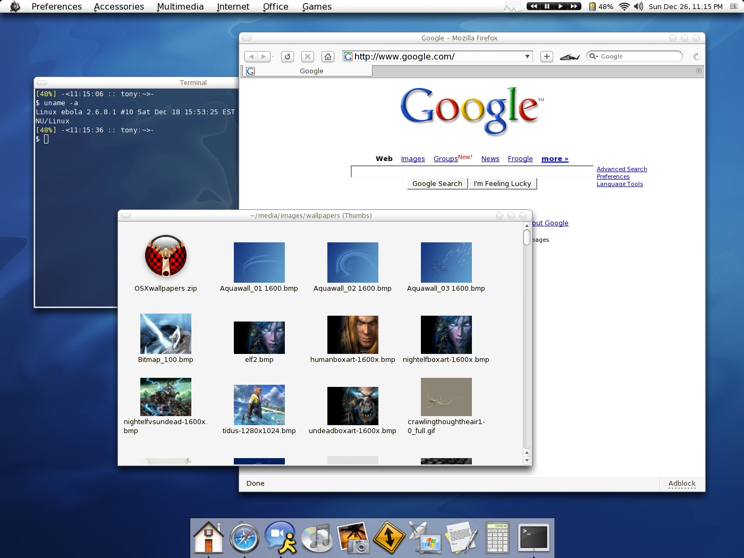Viewport: 744px width, 558px height.
Task: Select Aquawall_01 1600.bmp thumbnail
Action: tap(259, 267)
